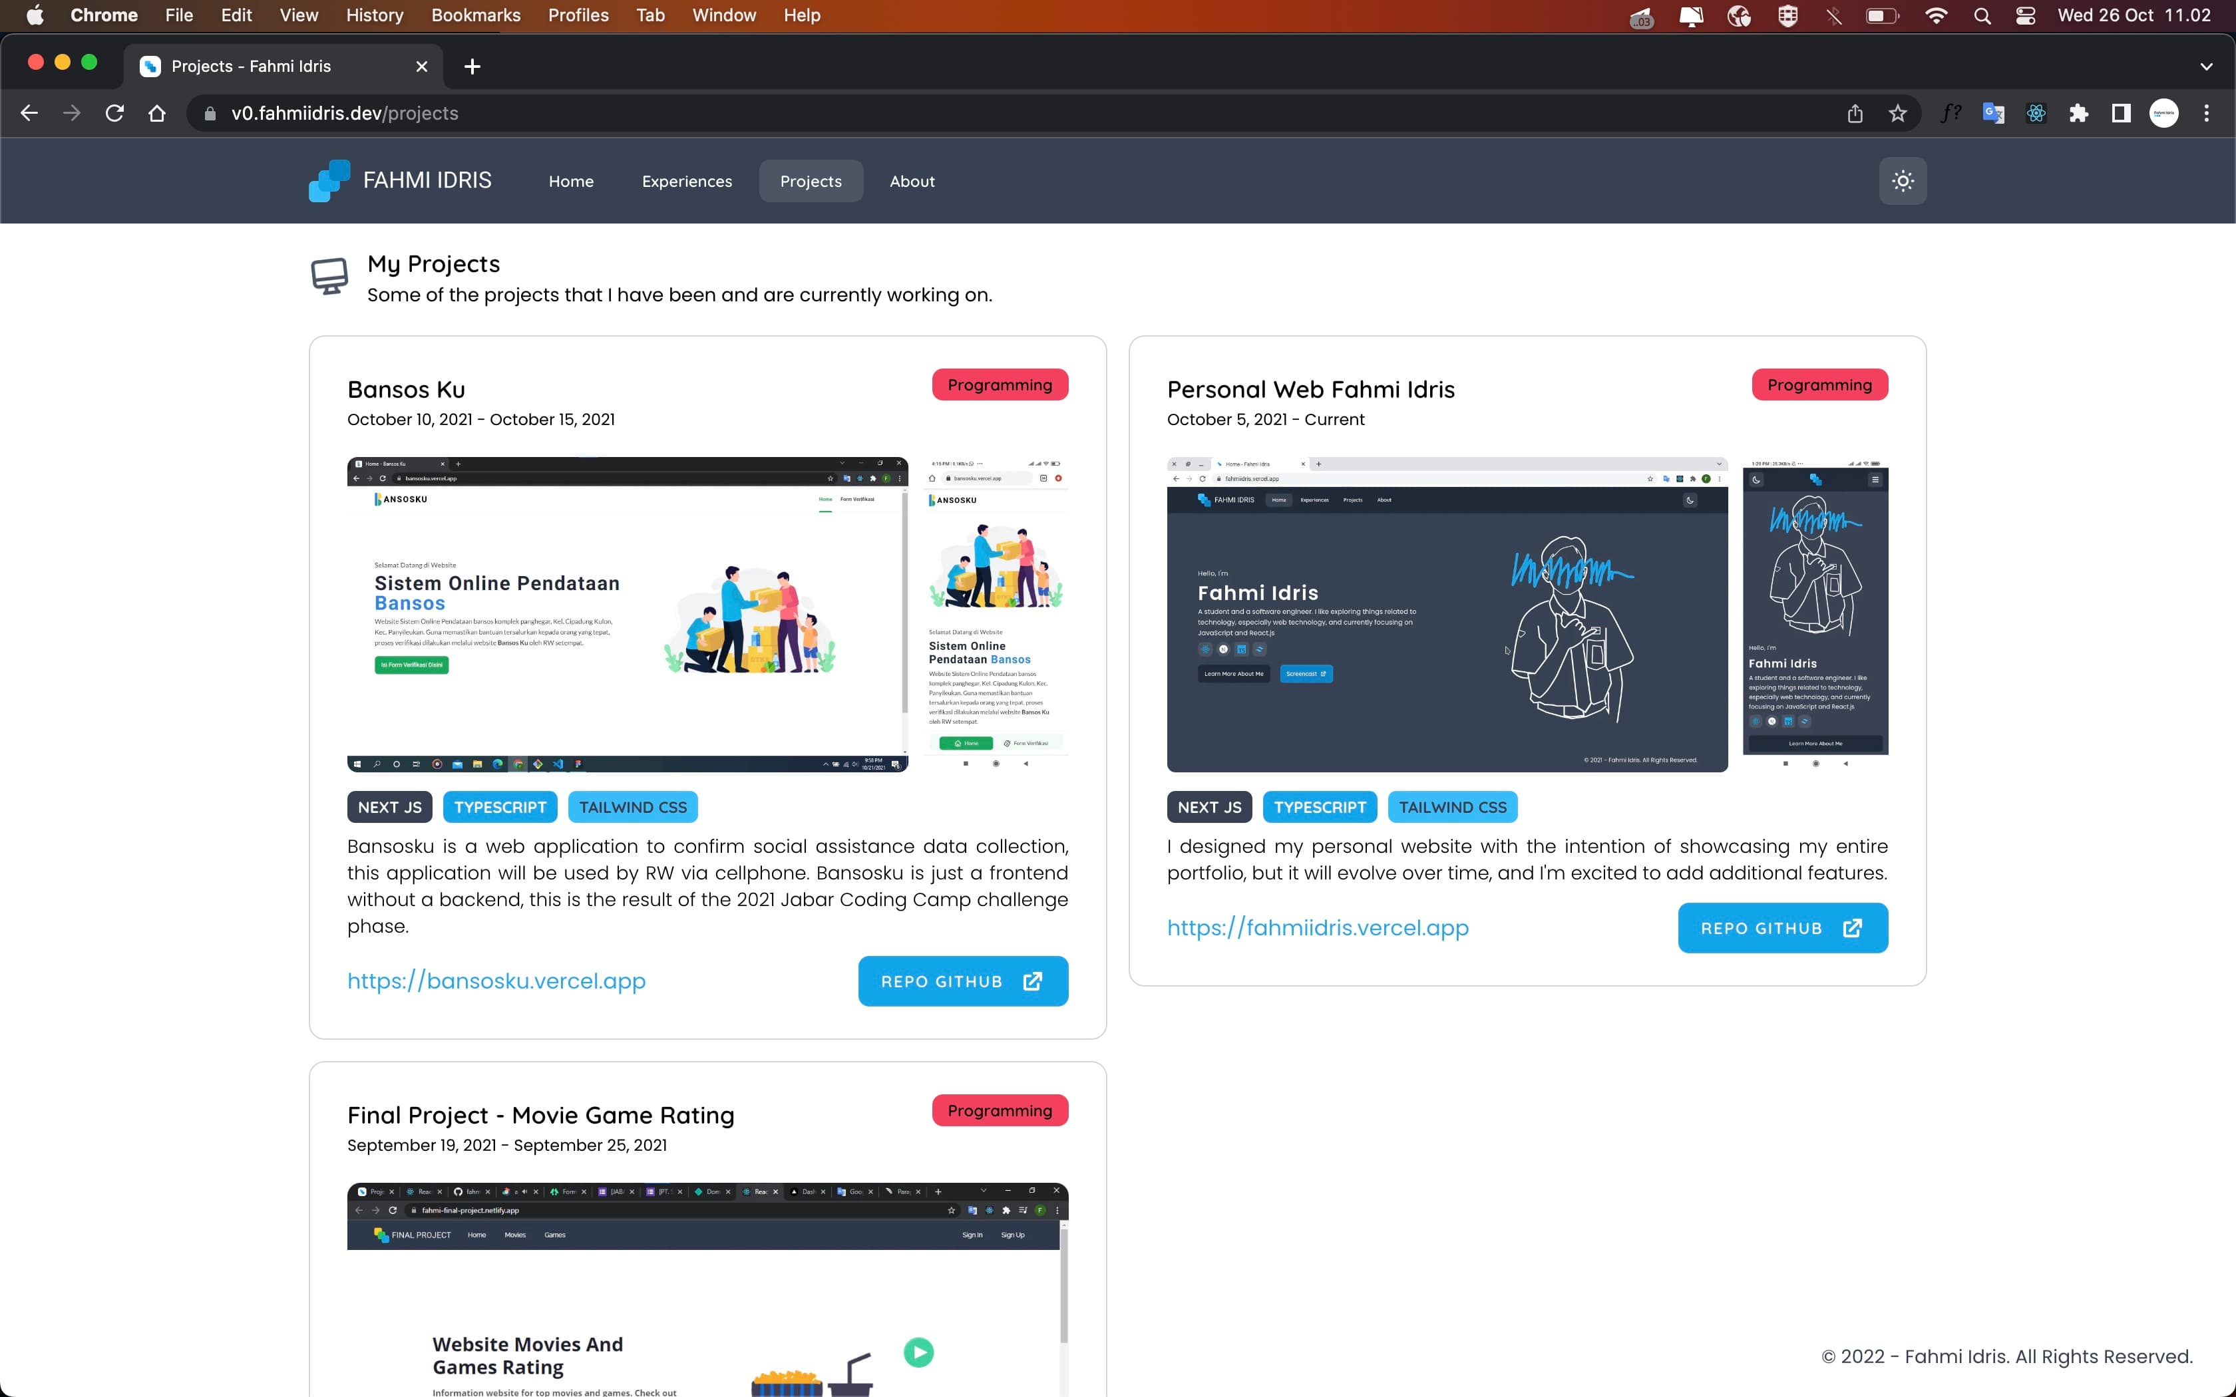Open the Experiences nav link
This screenshot has width=2236, height=1397.
pyautogui.click(x=687, y=181)
